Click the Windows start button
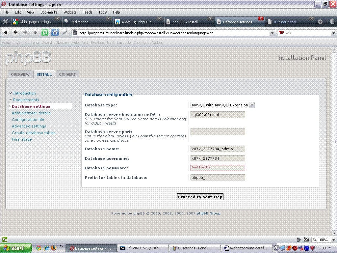This screenshot has width=337, height=253. [16, 248]
